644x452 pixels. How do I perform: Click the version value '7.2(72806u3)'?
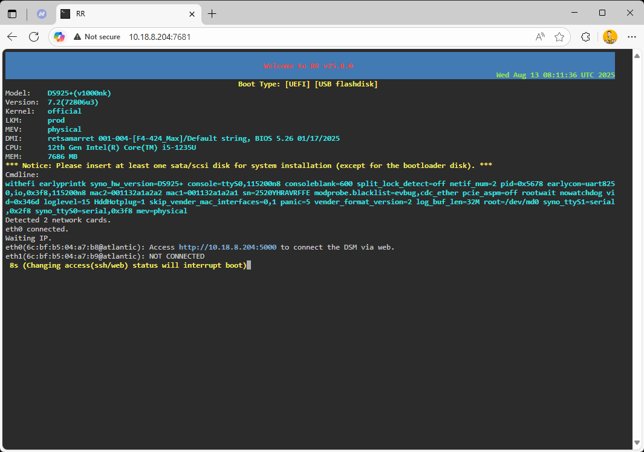[x=73, y=102]
